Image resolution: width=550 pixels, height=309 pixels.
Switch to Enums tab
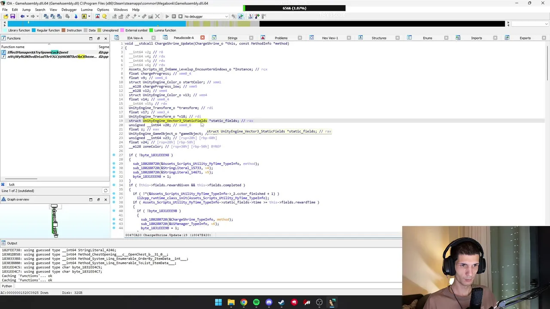coord(428,38)
